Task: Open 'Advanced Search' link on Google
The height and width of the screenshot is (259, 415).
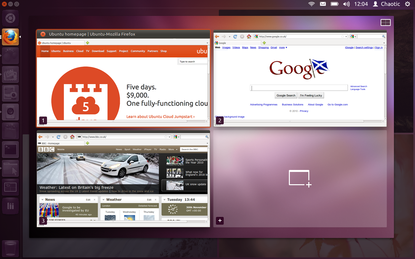Action: tap(359, 86)
